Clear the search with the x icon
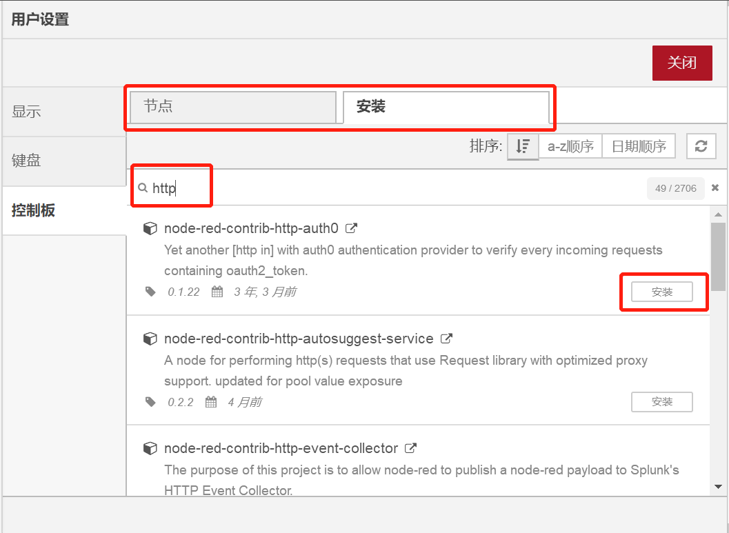Viewport: 729px width, 533px height. coord(715,188)
